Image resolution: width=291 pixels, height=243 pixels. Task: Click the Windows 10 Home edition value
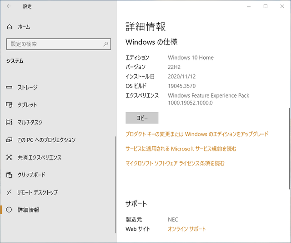point(191,57)
